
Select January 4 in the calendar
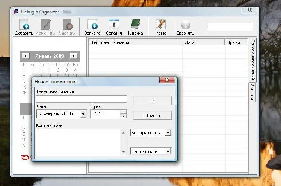[75, 70]
